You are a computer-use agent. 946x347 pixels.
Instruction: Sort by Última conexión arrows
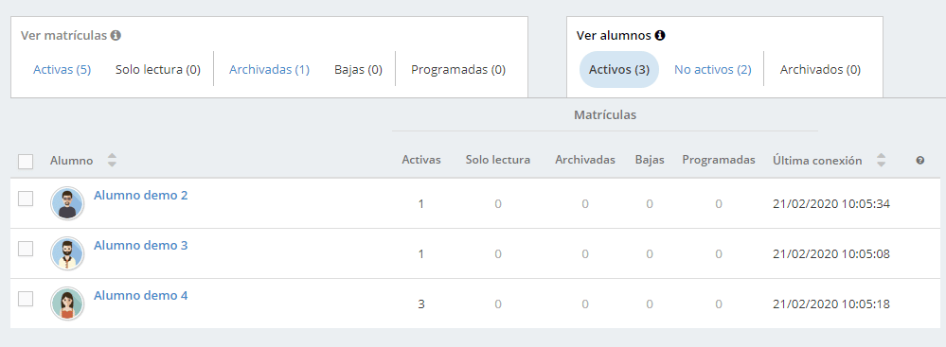(x=882, y=160)
